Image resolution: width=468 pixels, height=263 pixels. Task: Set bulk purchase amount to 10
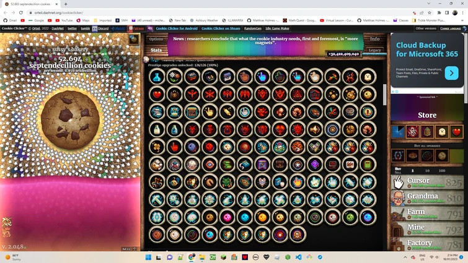[427, 171]
